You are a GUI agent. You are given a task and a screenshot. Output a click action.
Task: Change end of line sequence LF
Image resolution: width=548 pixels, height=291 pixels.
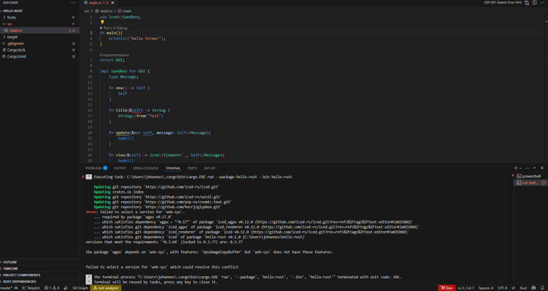click(x=513, y=288)
